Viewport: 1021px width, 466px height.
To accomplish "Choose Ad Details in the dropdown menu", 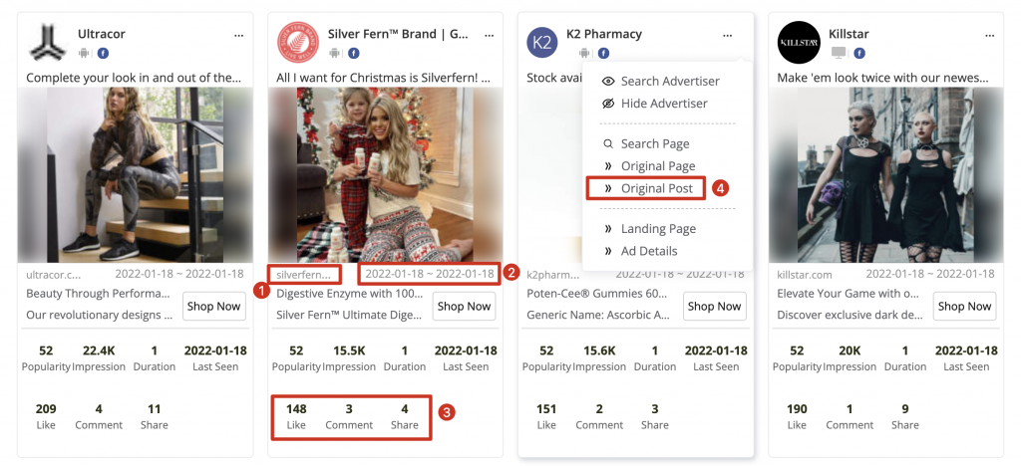I will [x=648, y=251].
